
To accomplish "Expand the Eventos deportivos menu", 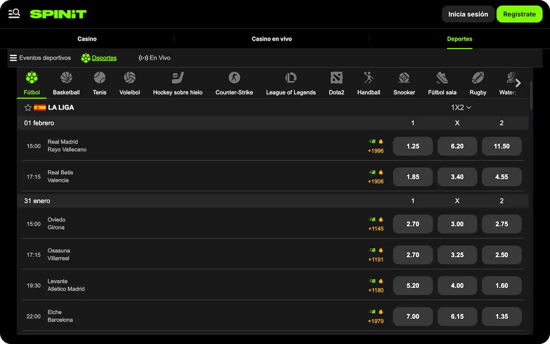I will (40, 58).
